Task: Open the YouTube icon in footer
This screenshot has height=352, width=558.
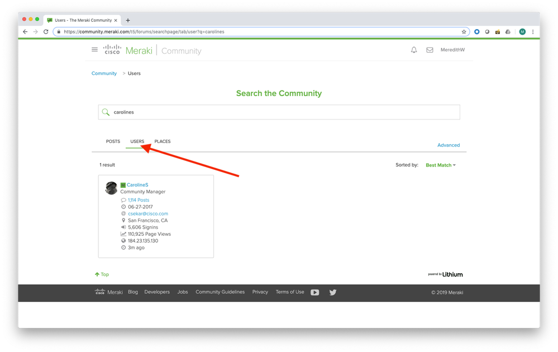Action: pos(315,292)
